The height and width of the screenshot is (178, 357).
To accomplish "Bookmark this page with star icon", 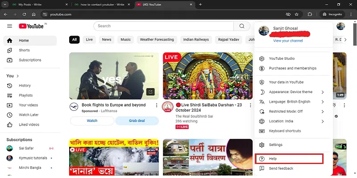I will pyautogui.click(x=296, y=14).
